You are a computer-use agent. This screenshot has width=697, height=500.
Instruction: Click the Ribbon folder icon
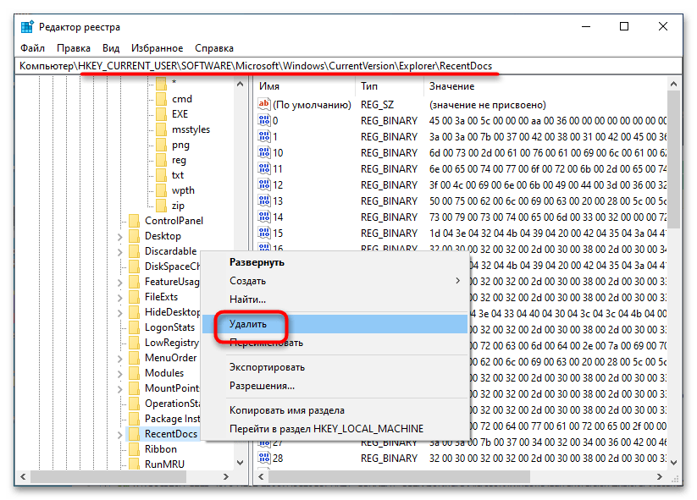134,449
